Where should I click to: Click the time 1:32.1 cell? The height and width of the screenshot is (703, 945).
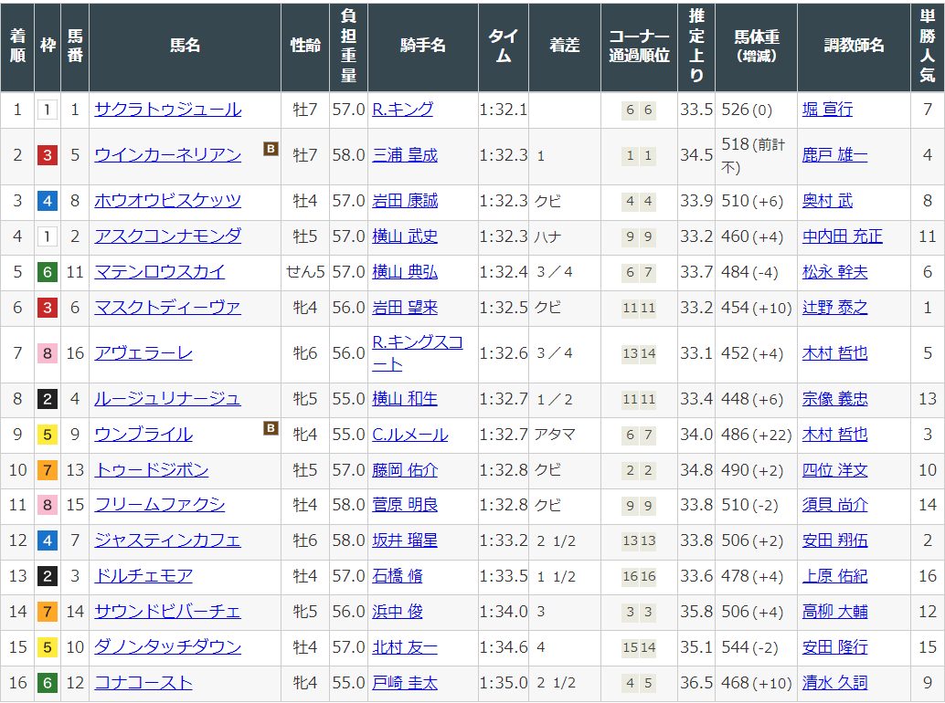pyautogui.click(x=504, y=110)
